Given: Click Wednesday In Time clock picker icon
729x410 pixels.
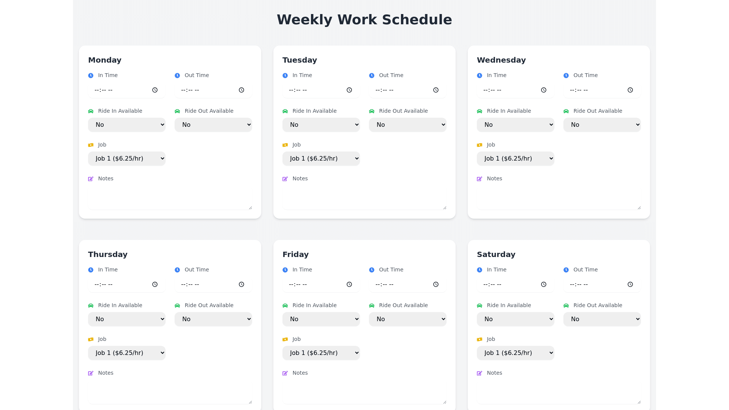Looking at the screenshot, I should (x=544, y=90).
